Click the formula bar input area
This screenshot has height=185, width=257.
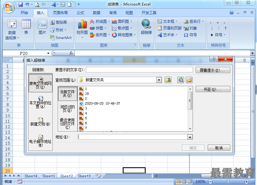point(163,53)
